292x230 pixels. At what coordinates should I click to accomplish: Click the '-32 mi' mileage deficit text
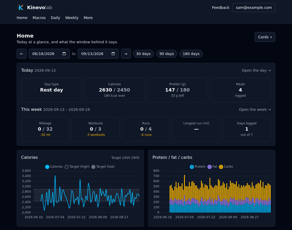click(45, 135)
